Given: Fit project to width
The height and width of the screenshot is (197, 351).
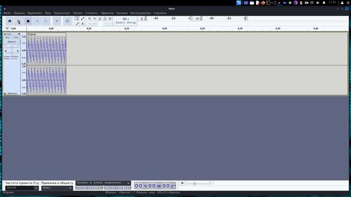Looking at the screenshot, I should 105,19.
